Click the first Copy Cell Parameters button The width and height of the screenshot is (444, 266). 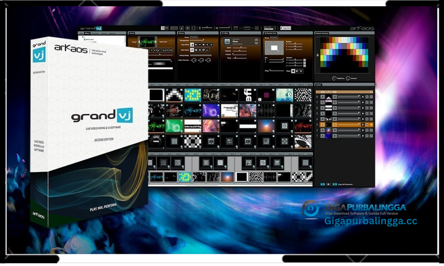click(323, 184)
